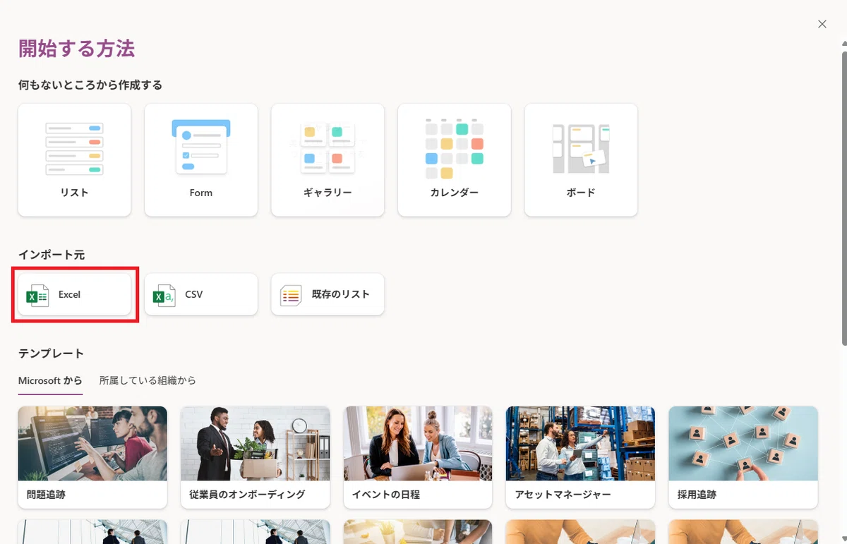Switch to 所属している組織から tab
This screenshot has width=847, height=544.
pyautogui.click(x=148, y=381)
